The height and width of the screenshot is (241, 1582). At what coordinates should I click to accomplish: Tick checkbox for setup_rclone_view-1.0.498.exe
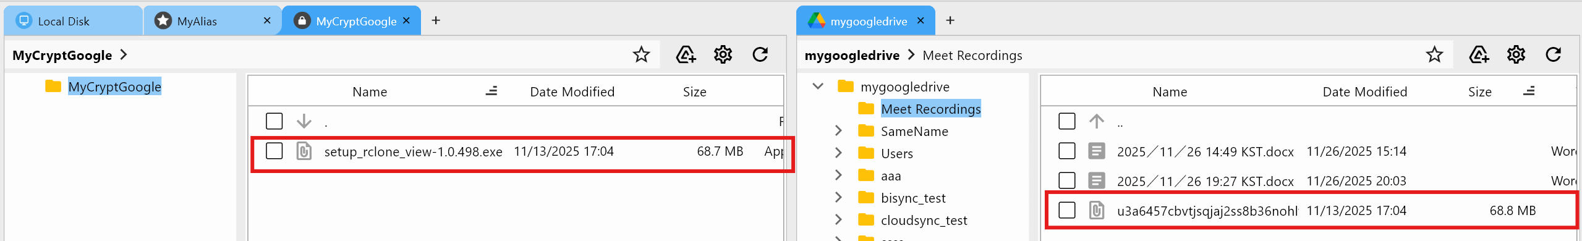[x=274, y=151]
